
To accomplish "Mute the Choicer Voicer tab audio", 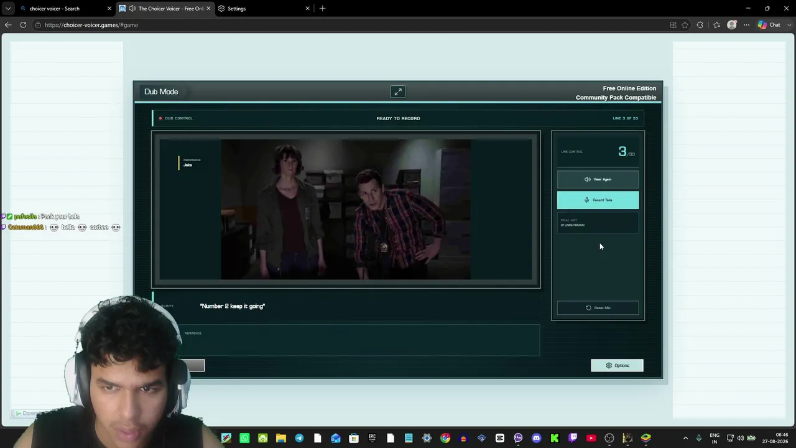I will 132,9.
